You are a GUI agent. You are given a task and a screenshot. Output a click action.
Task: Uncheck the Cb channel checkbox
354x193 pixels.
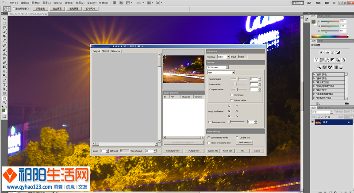click(229, 111)
